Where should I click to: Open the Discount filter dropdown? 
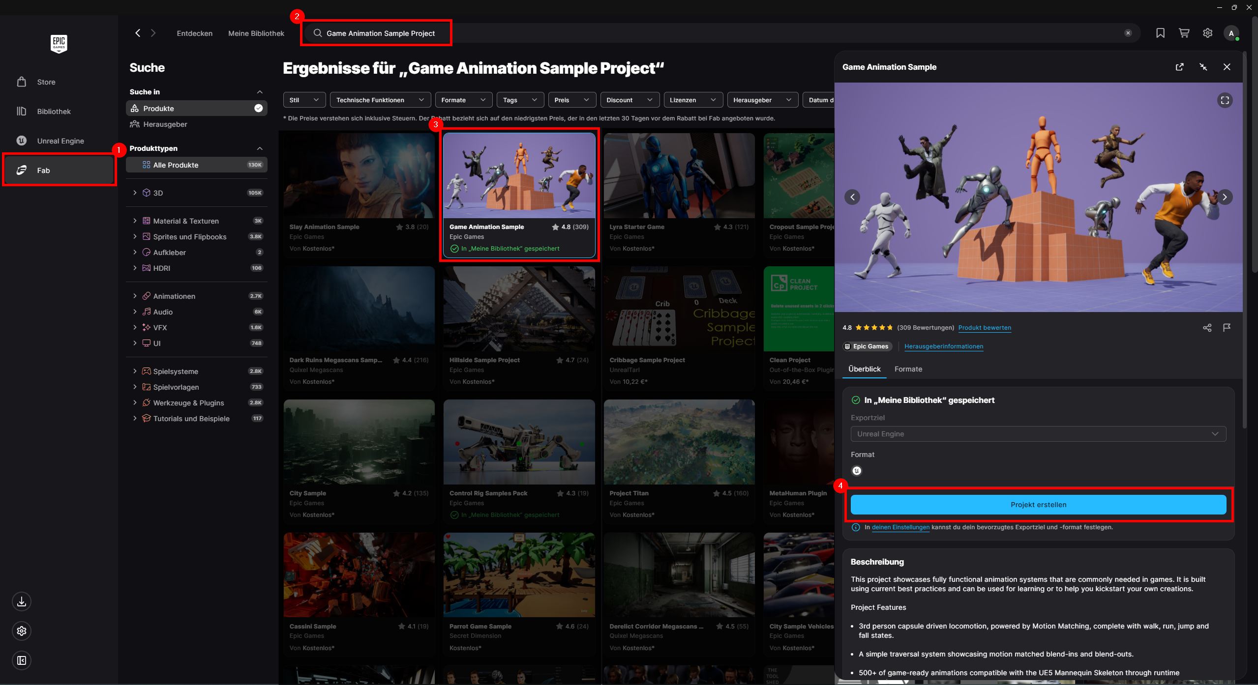tap(629, 100)
